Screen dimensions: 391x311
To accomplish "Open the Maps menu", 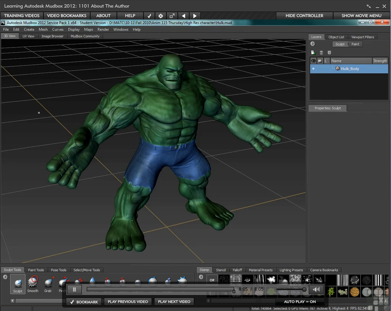I will point(89,29).
